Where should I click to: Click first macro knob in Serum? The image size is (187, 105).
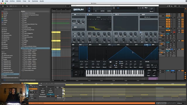73,49
